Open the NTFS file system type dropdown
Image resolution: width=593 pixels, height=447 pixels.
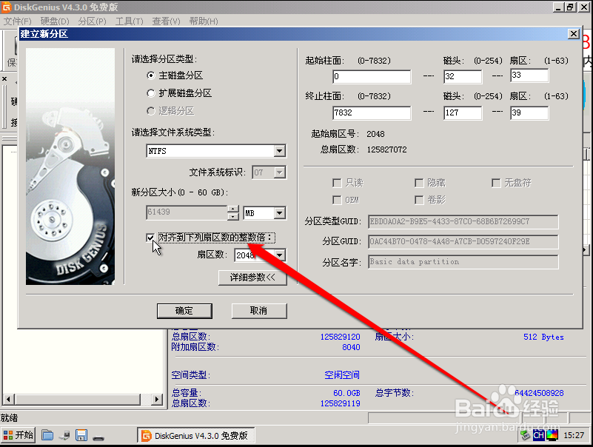(x=278, y=150)
